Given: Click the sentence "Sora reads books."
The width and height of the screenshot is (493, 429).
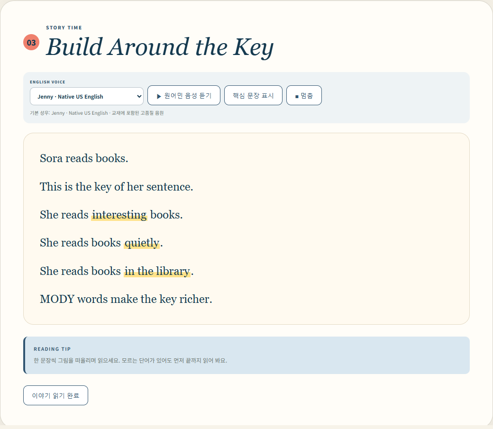Looking at the screenshot, I should click(84, 158).
